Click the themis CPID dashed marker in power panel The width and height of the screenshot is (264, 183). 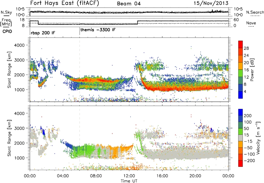tap(80, 70)
